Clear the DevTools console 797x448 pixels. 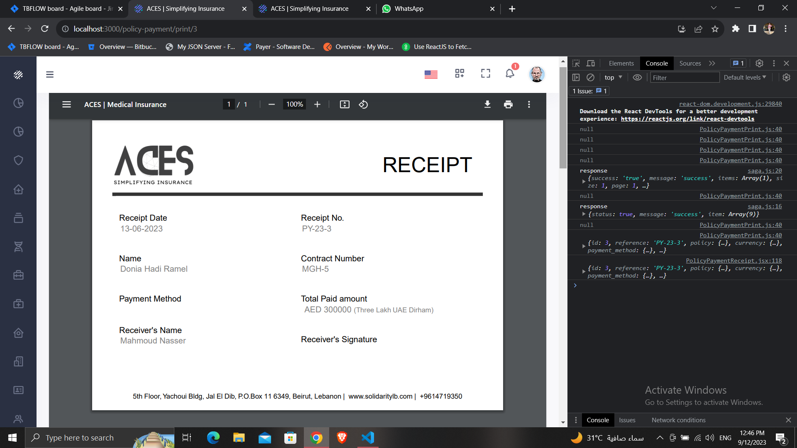tap(590, 78)
